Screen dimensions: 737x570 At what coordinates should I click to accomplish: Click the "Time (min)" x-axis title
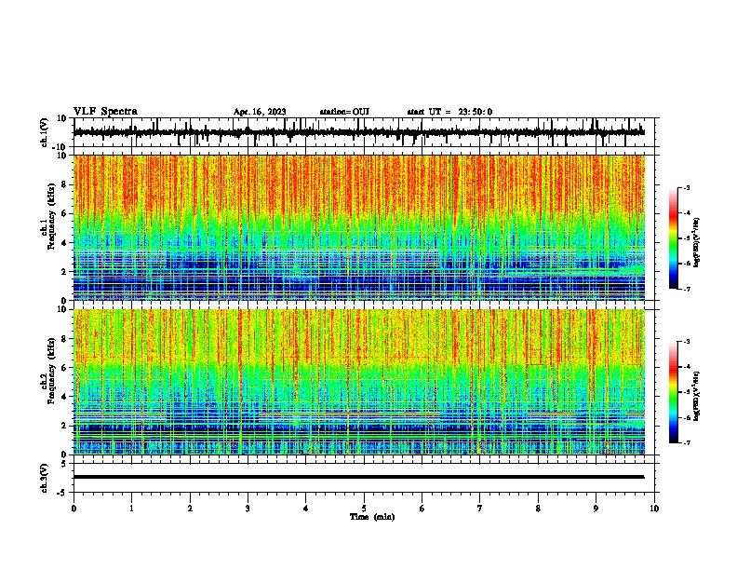tap(372, 517)
